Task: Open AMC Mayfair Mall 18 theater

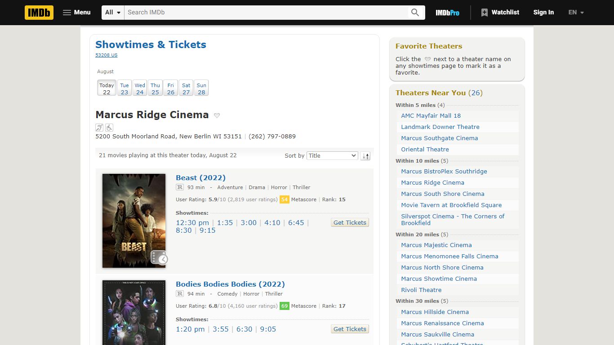Action: coord(431,115)
